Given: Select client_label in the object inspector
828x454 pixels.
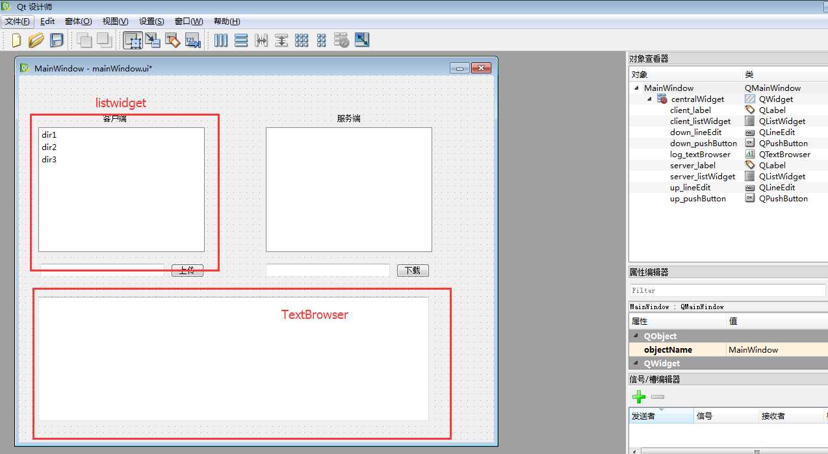Looking at the screenshot, I should coord(690,110).
